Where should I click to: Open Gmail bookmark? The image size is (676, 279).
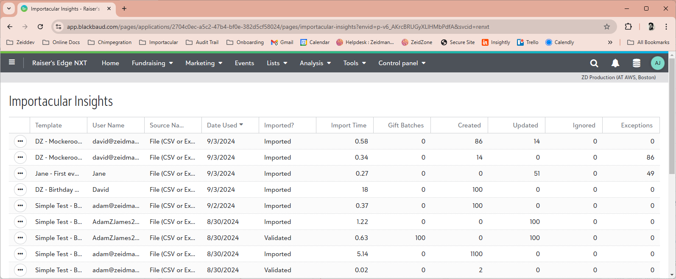click(282, 42)
